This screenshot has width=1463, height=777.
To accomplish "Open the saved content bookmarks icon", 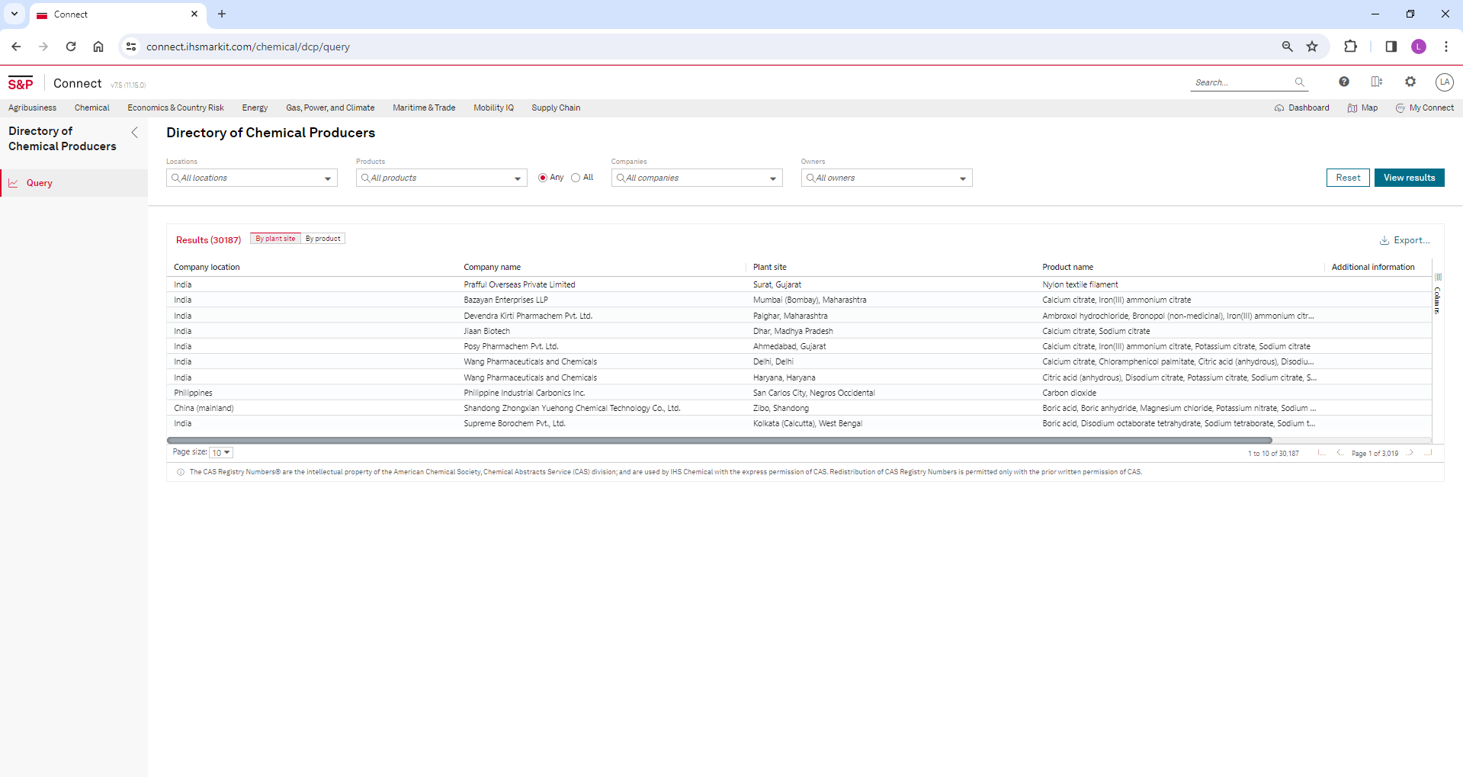I will click(x=1377, y=82).
